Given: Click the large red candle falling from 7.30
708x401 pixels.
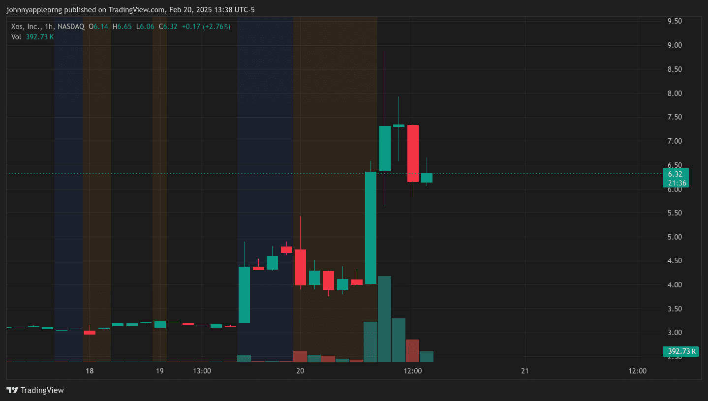Looking at the screenshot, I should click(x=413, y=154).
